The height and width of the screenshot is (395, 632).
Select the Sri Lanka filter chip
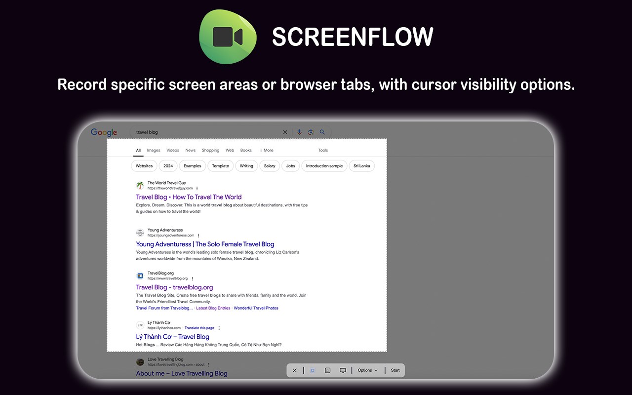point(362,166)
